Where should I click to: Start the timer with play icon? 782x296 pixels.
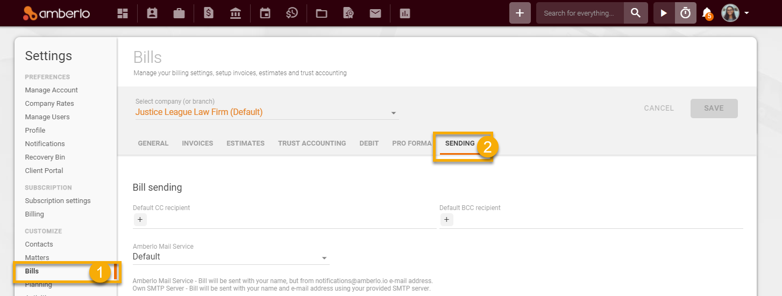pos(664,13)
